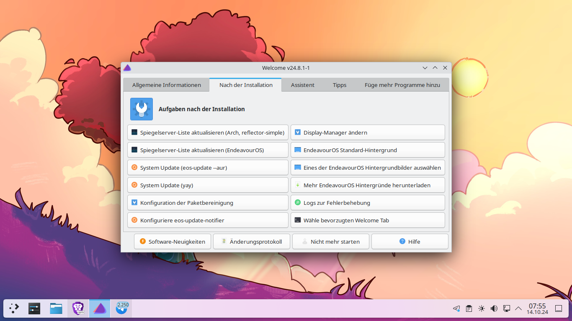This screenshot has height=321, width=572.
Task: Click Spiegelserver-Liste aktualisieren (EndeavourOS) button
Action: (x=208, y=150)
